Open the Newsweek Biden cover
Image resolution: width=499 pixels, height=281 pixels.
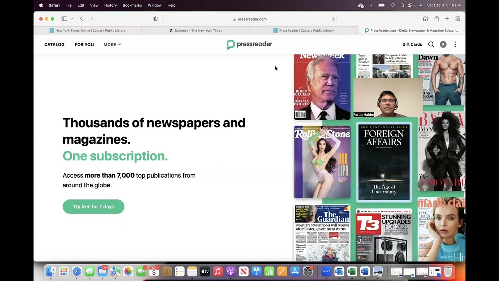[322, 87]
